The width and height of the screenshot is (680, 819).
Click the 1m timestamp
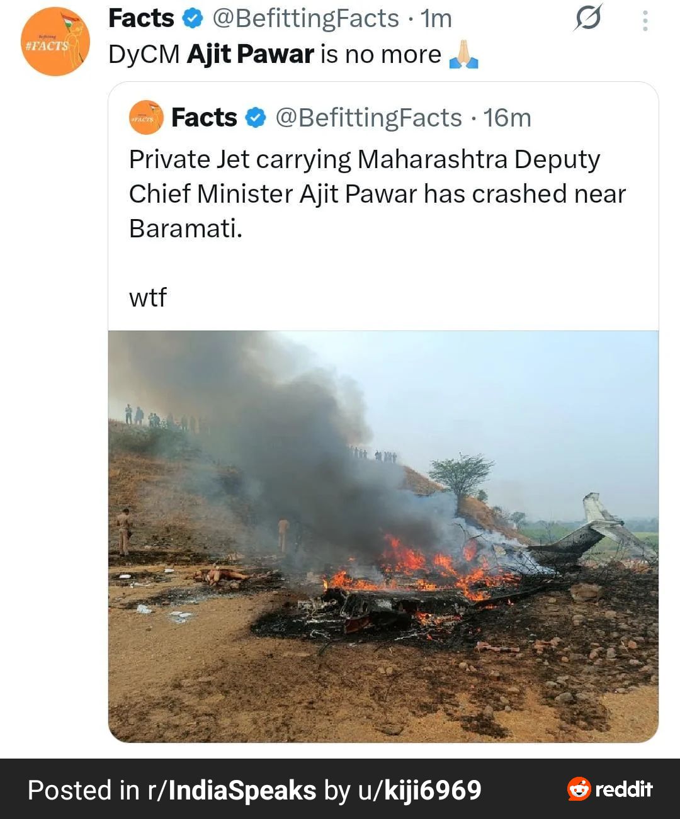436,19
